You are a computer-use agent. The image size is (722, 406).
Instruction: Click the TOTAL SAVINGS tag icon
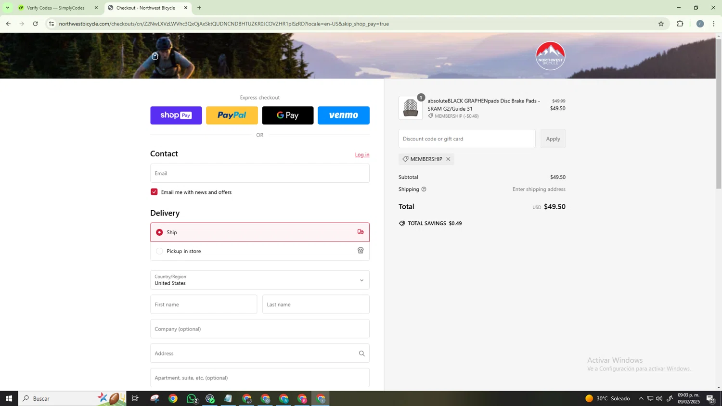pos(402,224)
